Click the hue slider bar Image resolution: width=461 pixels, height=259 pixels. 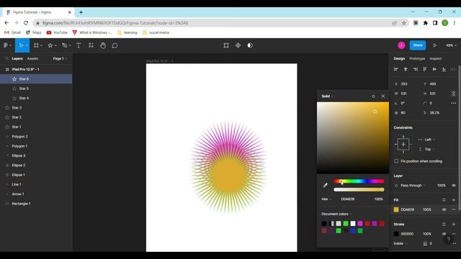coord(359,181)
